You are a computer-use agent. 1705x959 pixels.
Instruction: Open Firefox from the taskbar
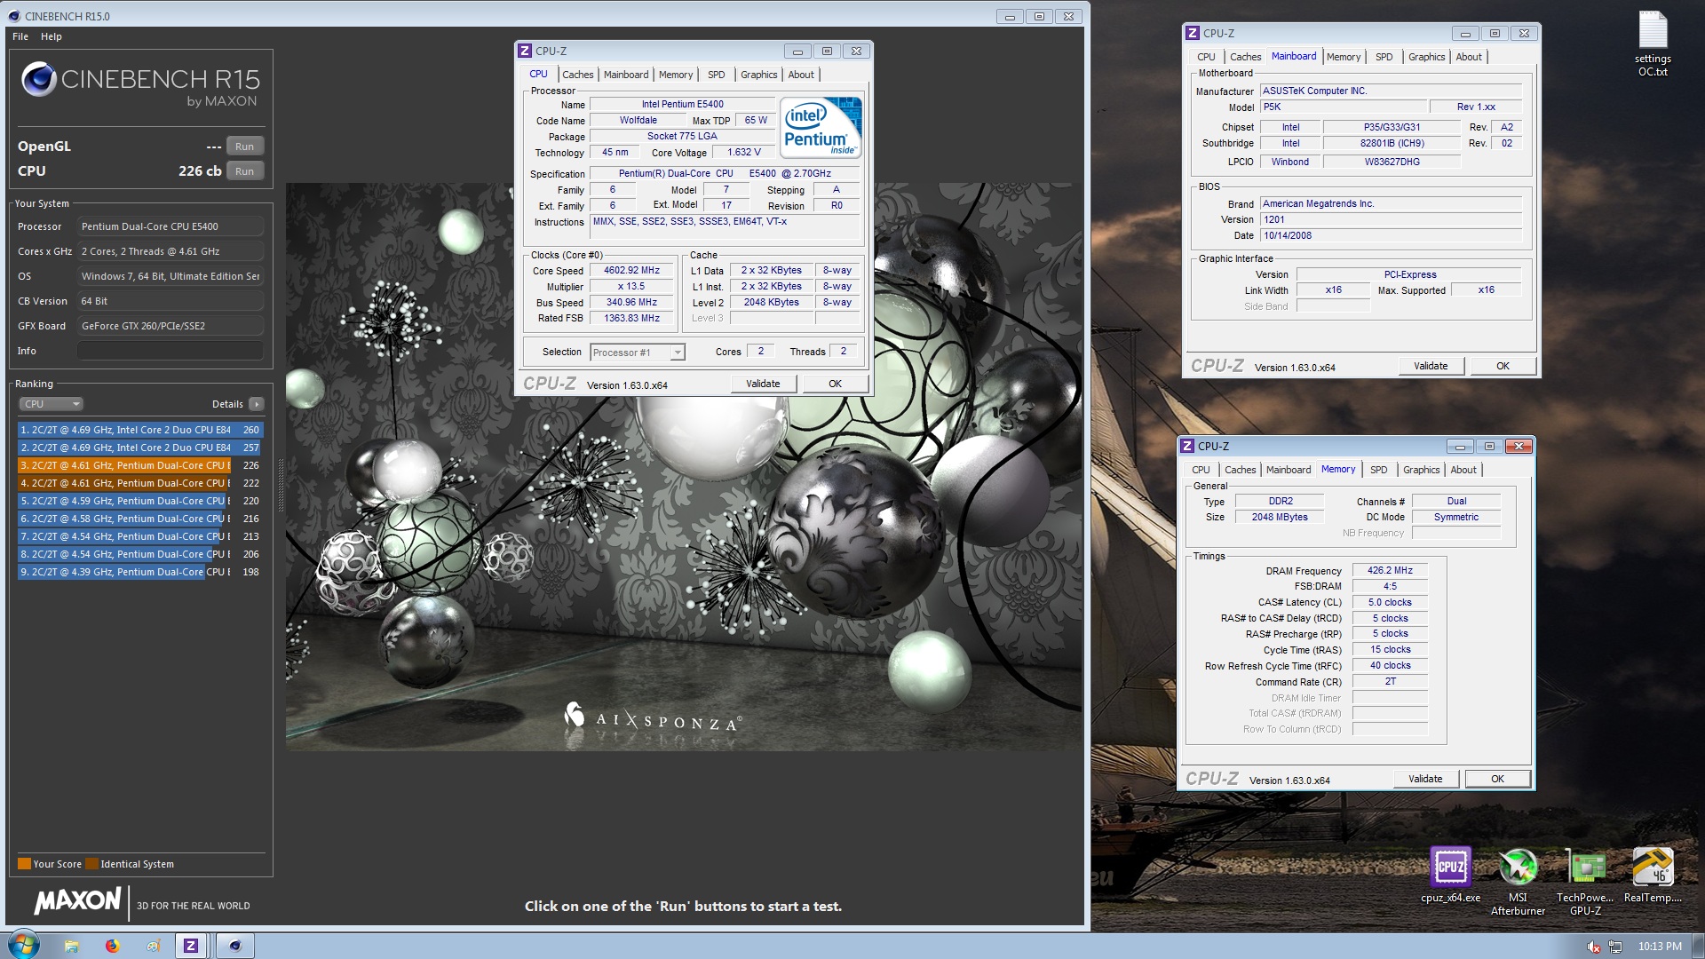click(112, 946)
